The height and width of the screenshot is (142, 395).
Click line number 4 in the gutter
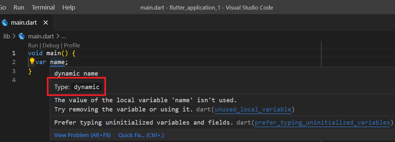14,80
